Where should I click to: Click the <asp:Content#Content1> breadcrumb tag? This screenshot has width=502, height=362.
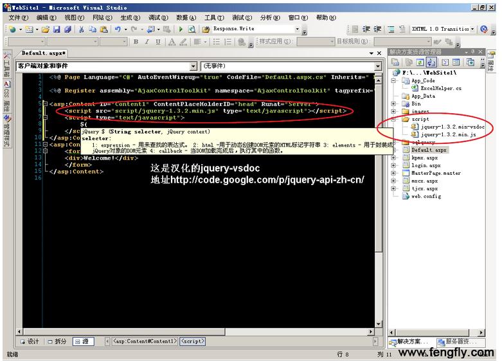click(x=145, y=341)
